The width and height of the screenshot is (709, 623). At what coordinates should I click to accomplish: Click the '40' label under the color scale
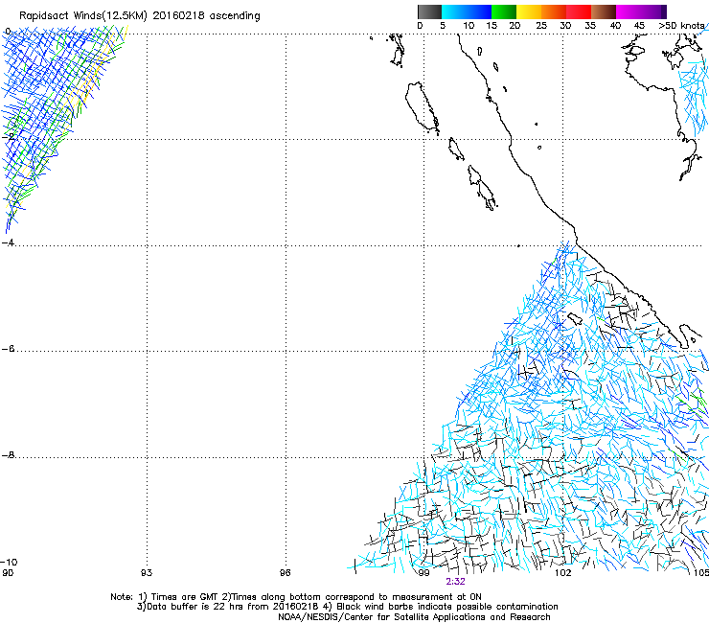615,26
